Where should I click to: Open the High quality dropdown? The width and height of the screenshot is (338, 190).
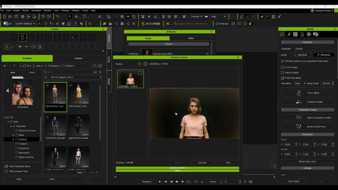218,16
